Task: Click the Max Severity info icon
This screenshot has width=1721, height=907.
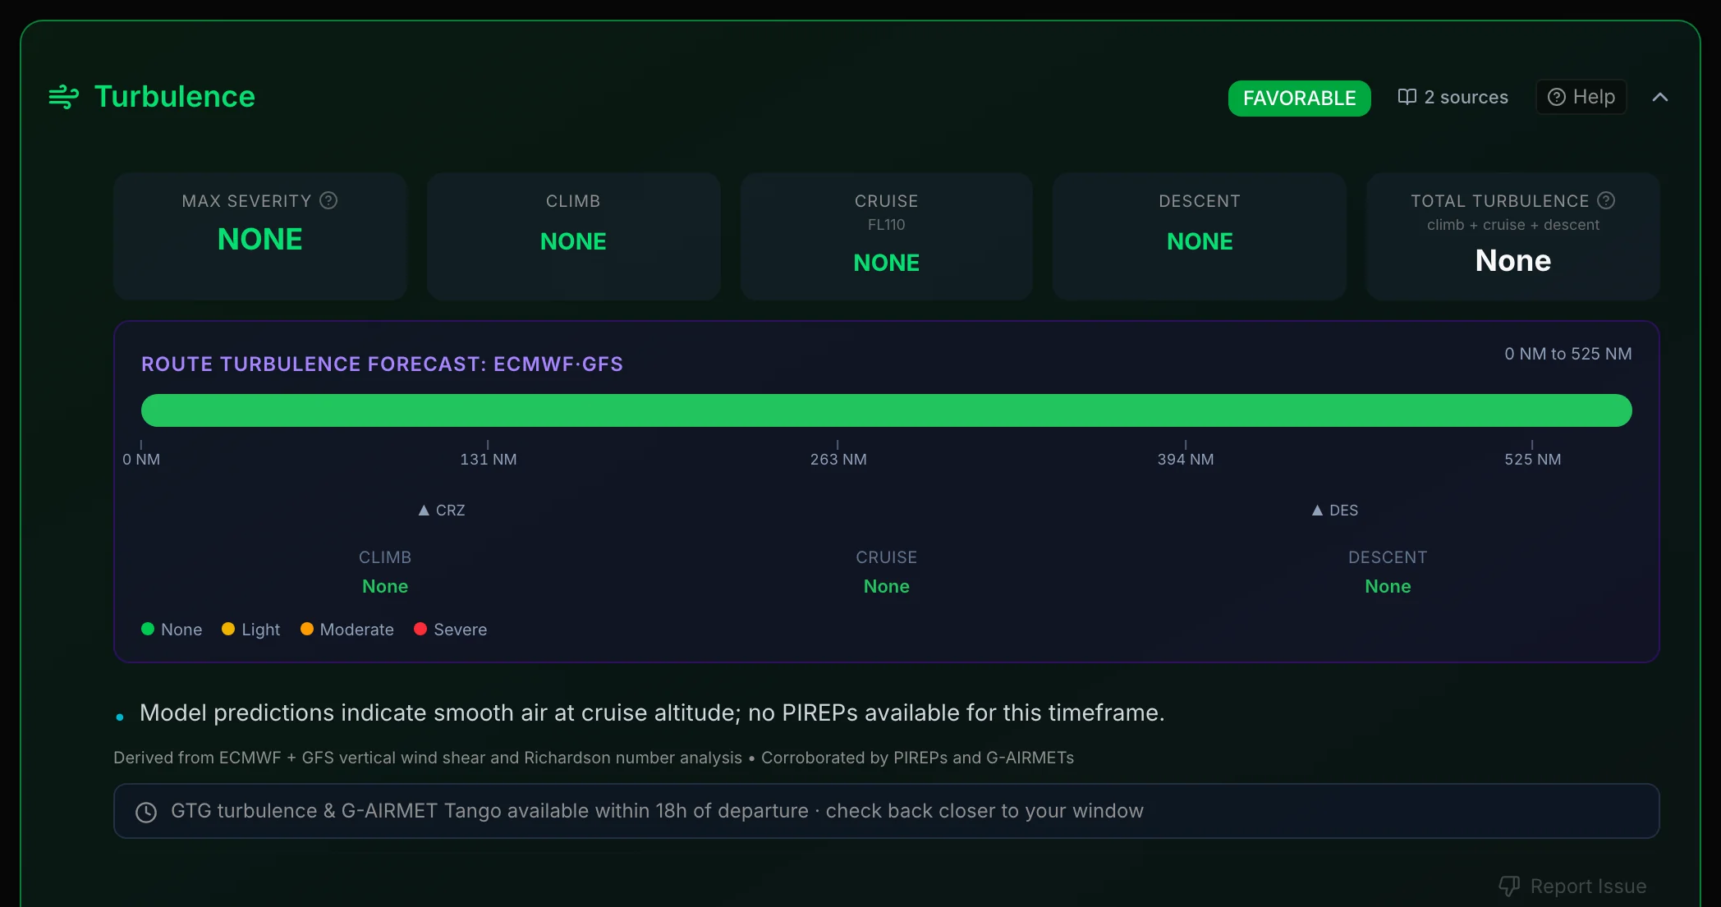Action: [328, 200]
